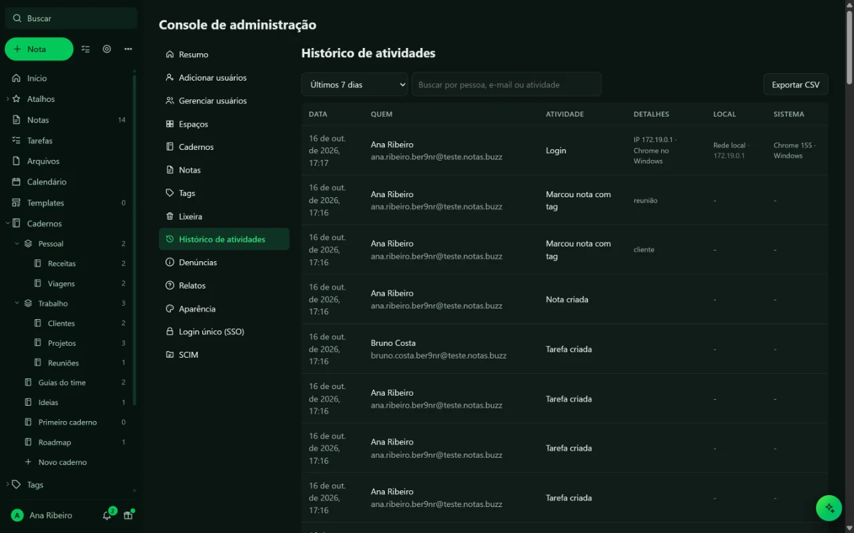
Task: Open the three-dots more options menu
Action: pos(128,49)
